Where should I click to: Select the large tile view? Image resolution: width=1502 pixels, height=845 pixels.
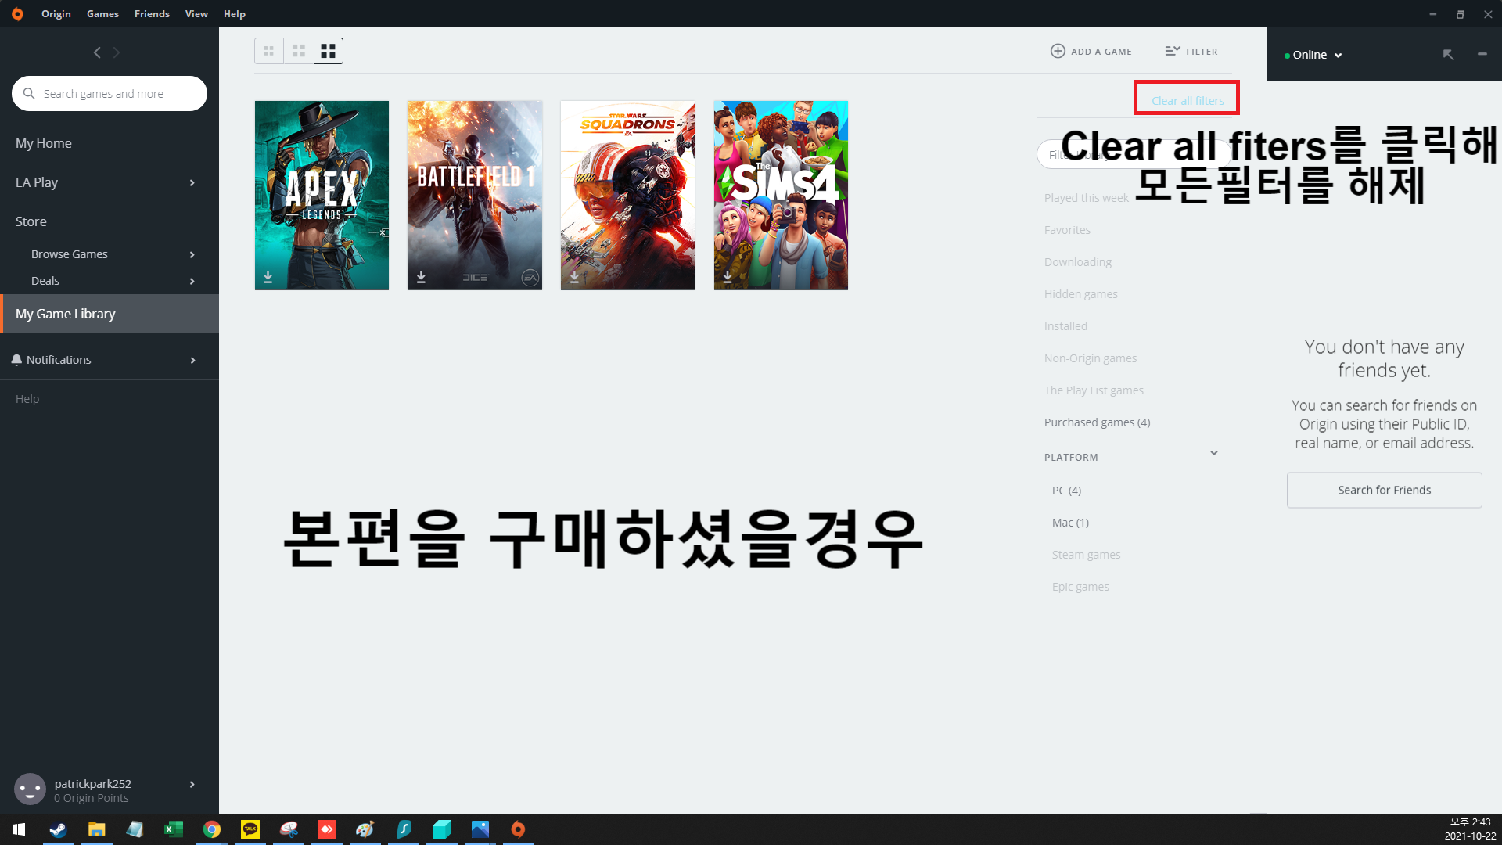pyautogui.click(x=329, y=51)
